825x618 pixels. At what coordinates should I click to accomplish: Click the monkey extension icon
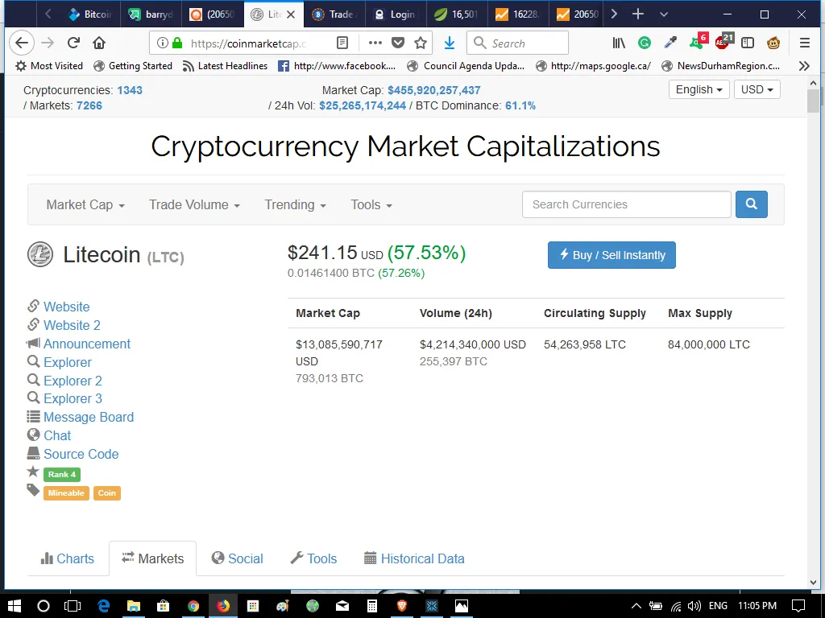tap(773, 43)
